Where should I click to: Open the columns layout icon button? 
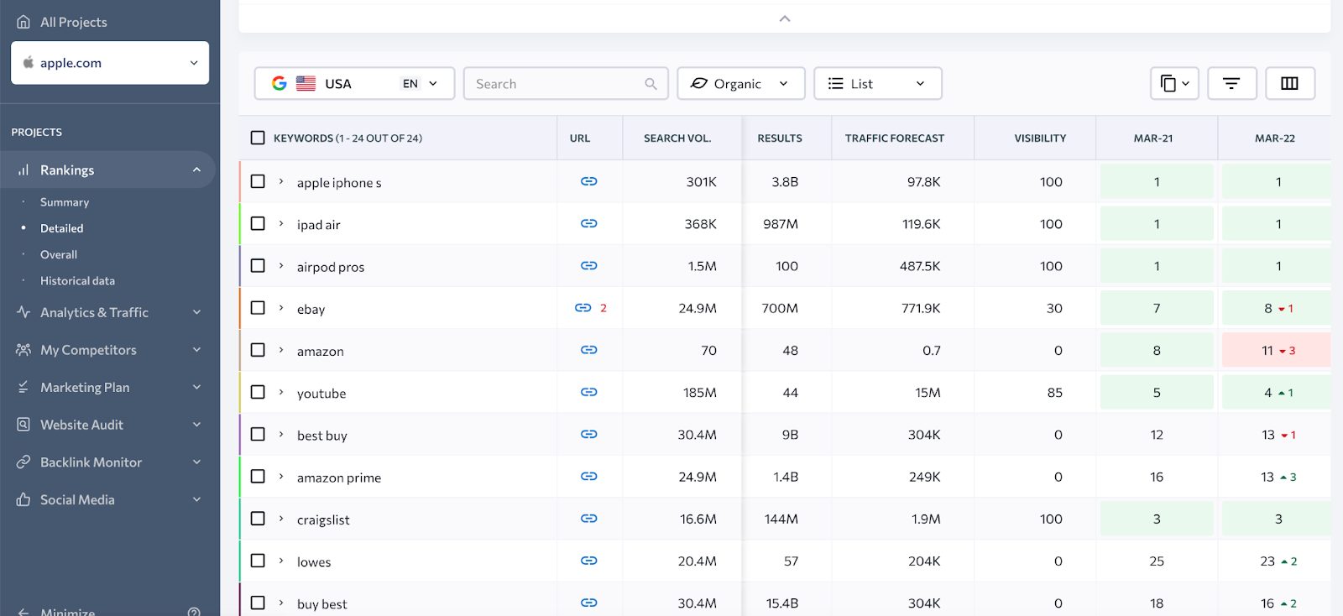click(1290, 83)
